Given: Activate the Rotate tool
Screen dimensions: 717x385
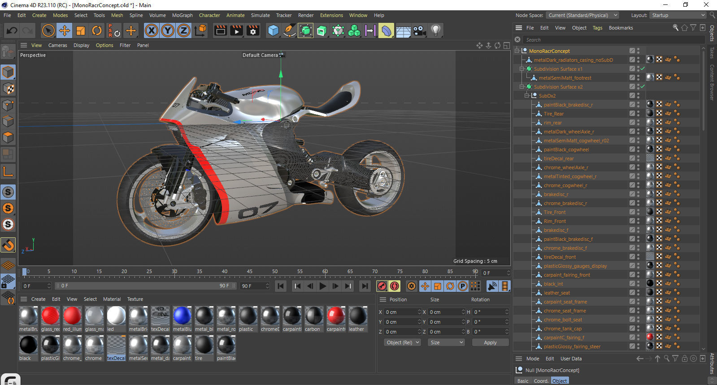Looking at the screenshot, I should tap(97, 30).
